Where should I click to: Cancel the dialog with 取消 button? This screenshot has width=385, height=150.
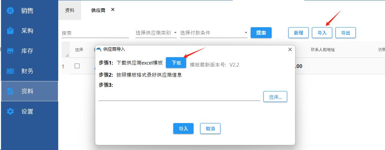(x=210, y=128)
